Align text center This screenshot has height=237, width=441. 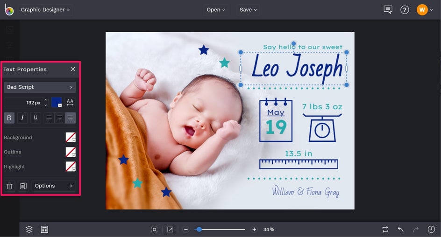click(59, 118)
